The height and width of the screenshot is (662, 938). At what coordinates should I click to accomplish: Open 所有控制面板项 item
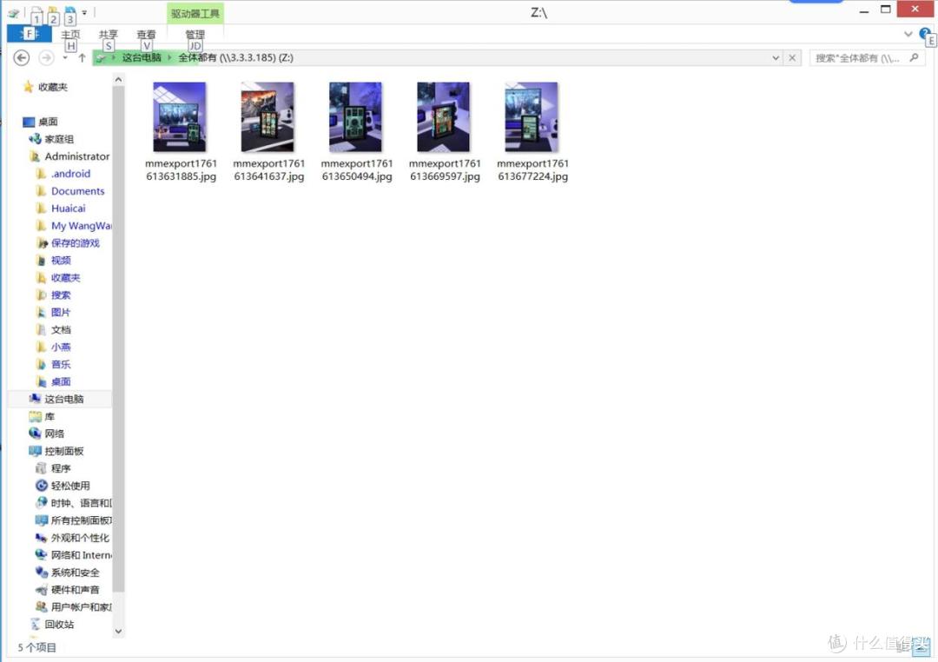coord(74,520)
